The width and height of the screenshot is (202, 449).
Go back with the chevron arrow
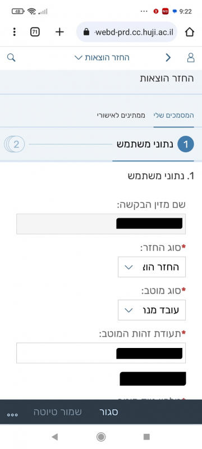tap(168, 58)
